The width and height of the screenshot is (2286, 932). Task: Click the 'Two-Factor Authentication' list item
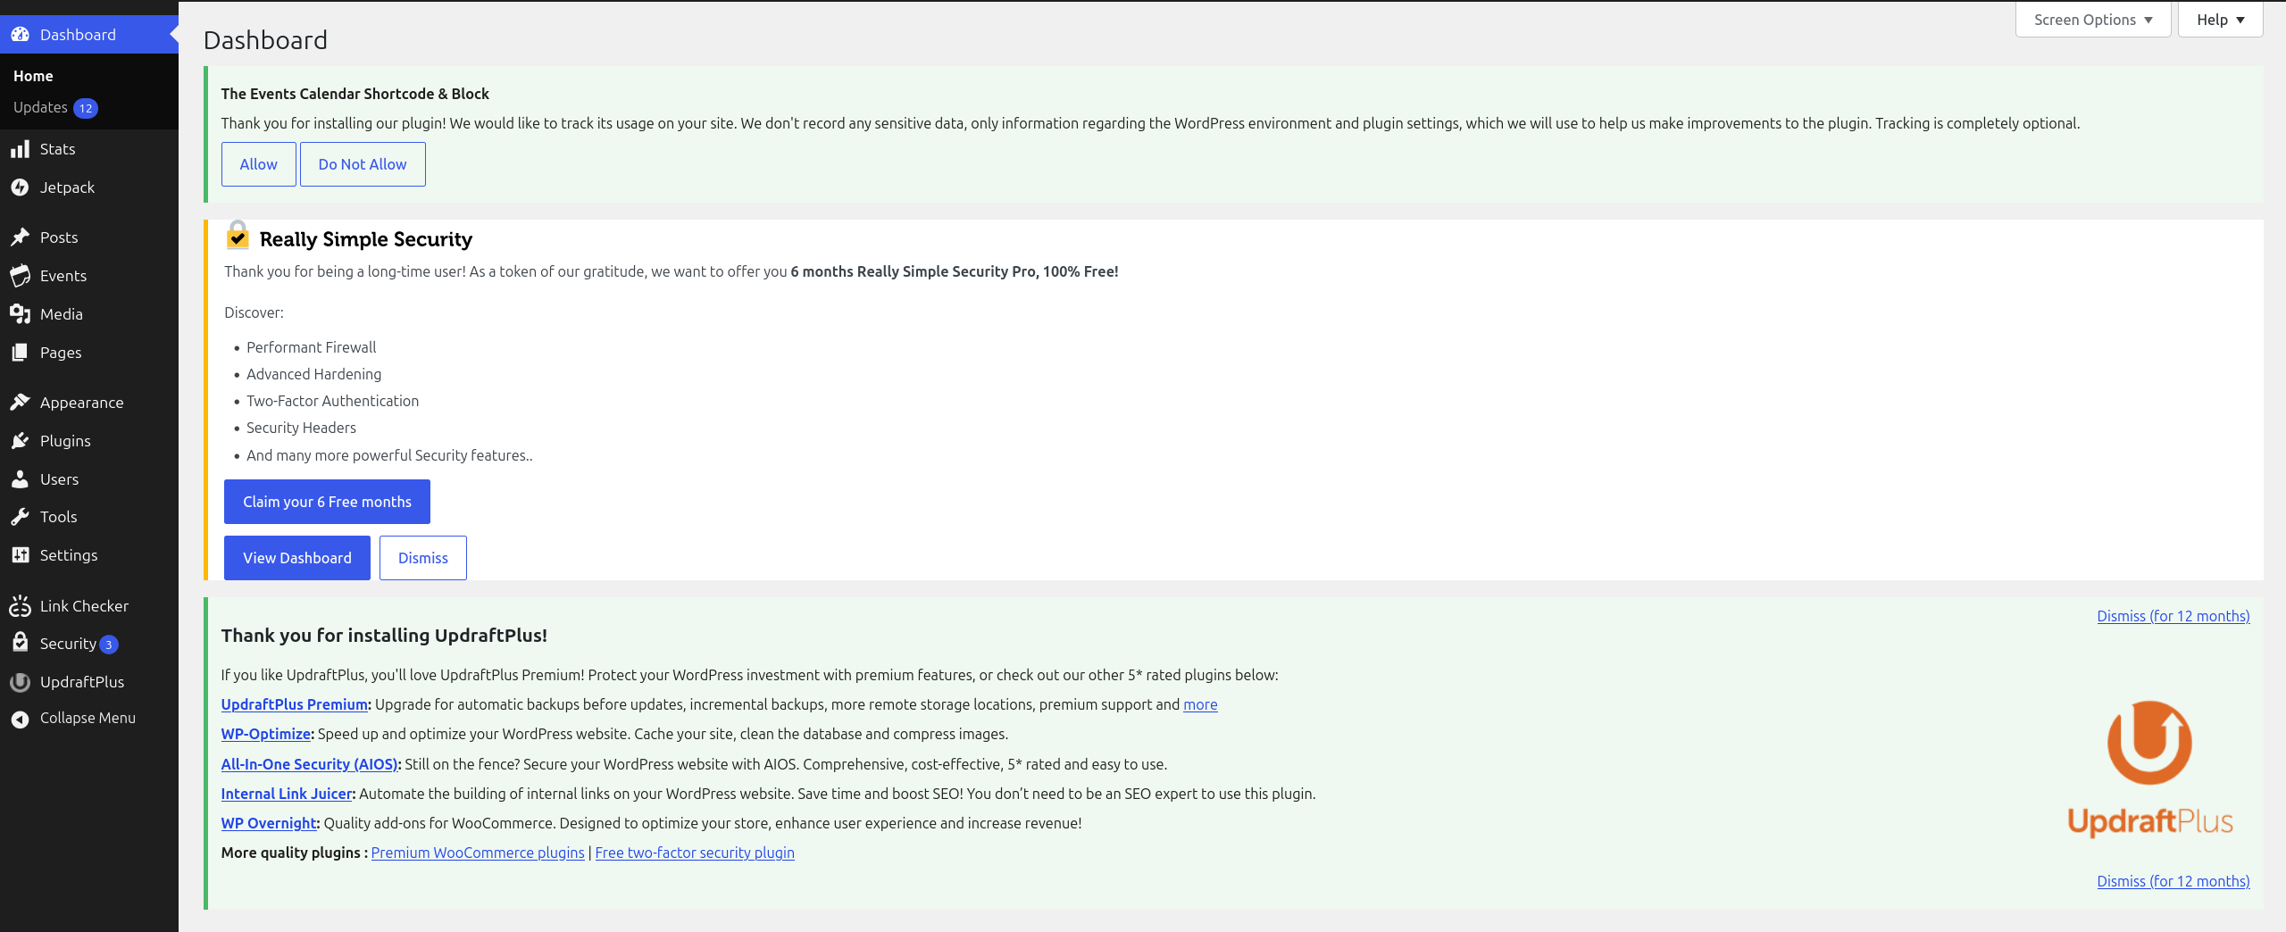pyautogui.click(x=333, y=401)
